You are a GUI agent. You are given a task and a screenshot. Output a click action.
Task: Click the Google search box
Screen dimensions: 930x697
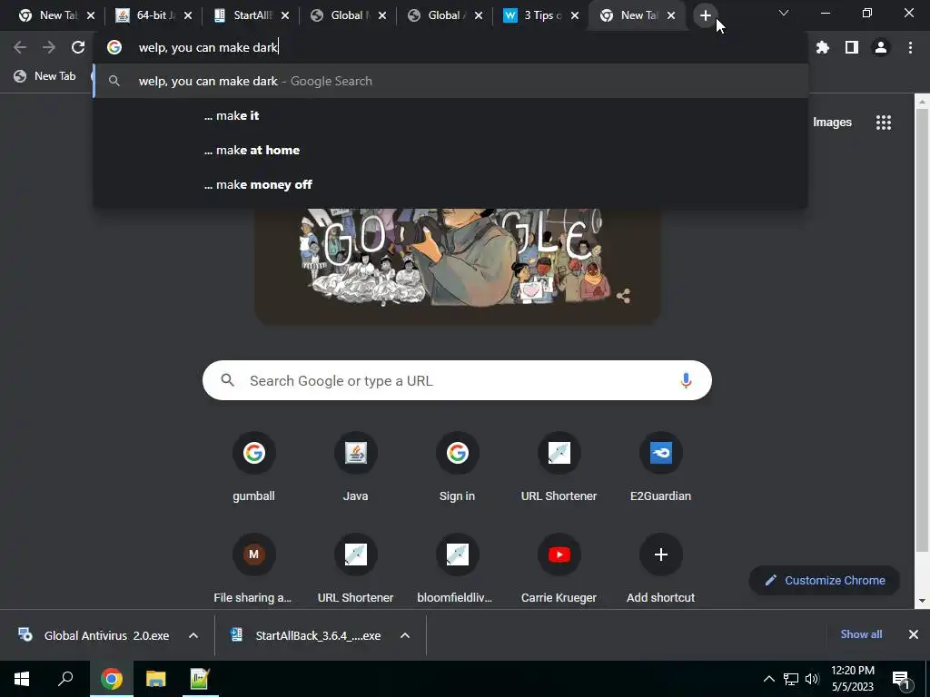458,380
